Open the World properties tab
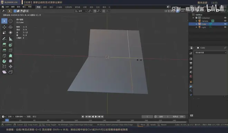 click(191, 77)
